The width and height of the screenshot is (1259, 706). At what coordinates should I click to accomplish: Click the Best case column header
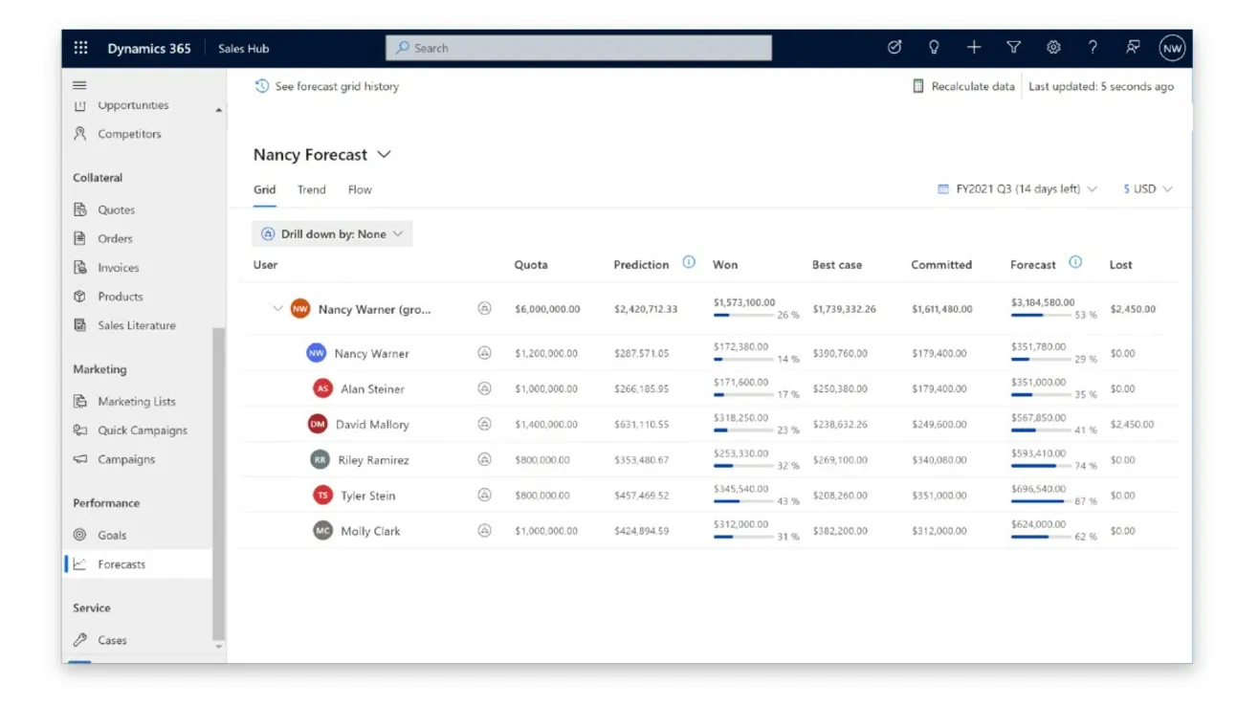(837, 265)
